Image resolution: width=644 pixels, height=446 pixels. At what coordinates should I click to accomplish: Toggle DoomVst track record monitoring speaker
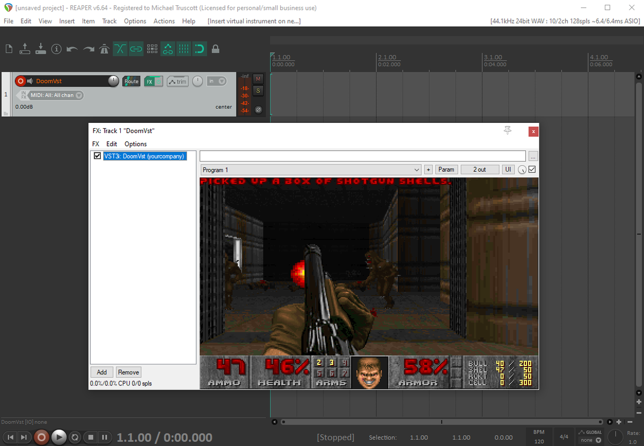30,81
